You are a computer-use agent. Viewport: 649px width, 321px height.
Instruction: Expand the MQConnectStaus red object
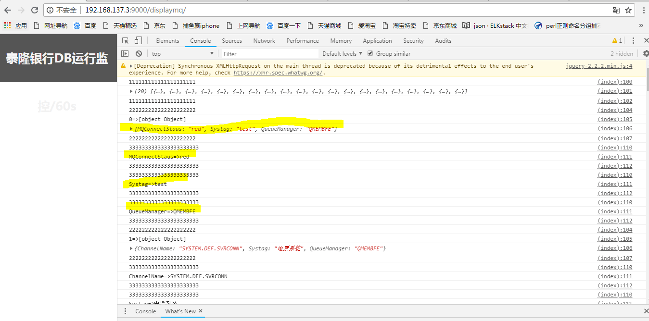click(x=131, y=129)
